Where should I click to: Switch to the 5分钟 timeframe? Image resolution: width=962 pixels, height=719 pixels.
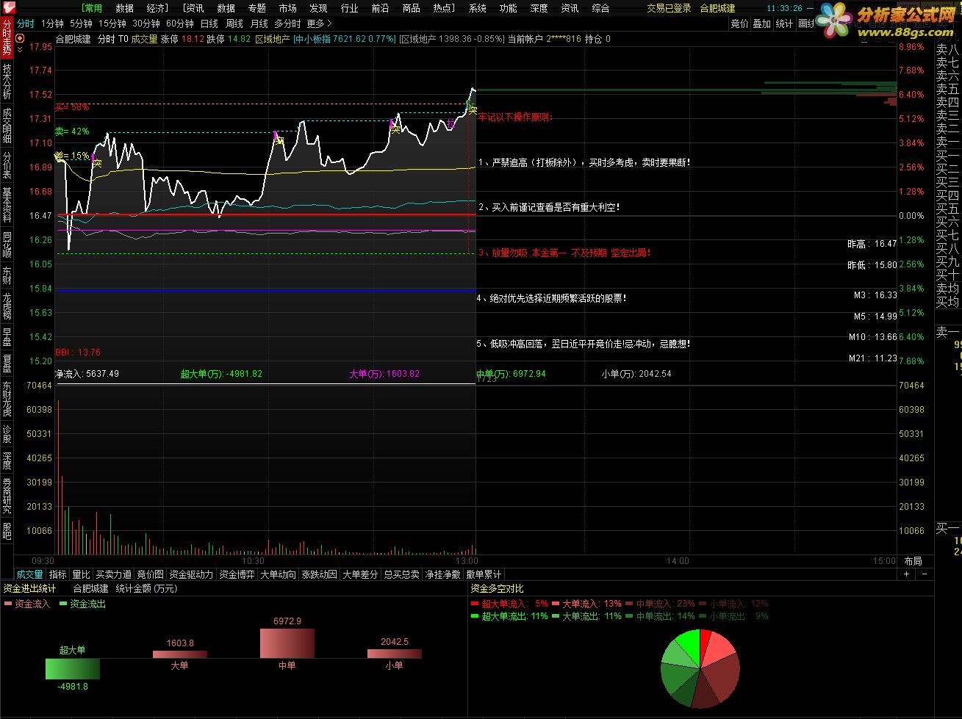(81, 24)
